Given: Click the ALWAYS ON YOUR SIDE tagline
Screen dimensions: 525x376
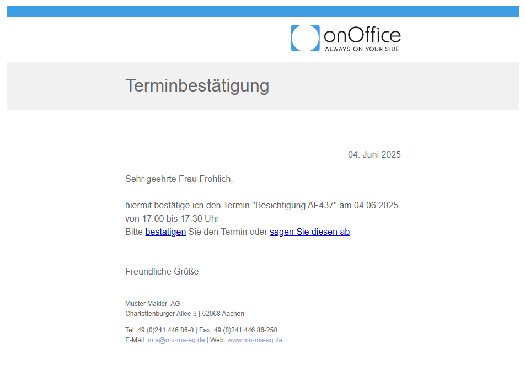Looking at the screenshot, I should point(362,49).
